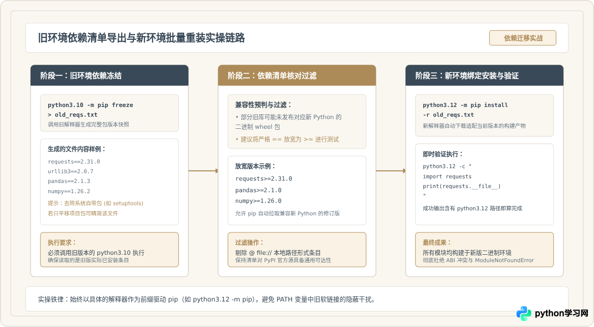
Task: Click the python学习网 watermark text
Action: [562, 314]
